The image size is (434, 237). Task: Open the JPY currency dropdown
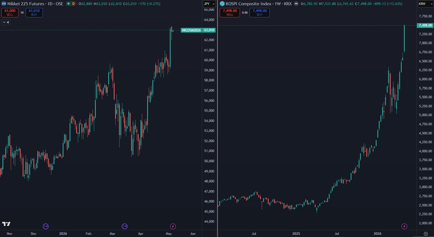click(x=209, y=4)
